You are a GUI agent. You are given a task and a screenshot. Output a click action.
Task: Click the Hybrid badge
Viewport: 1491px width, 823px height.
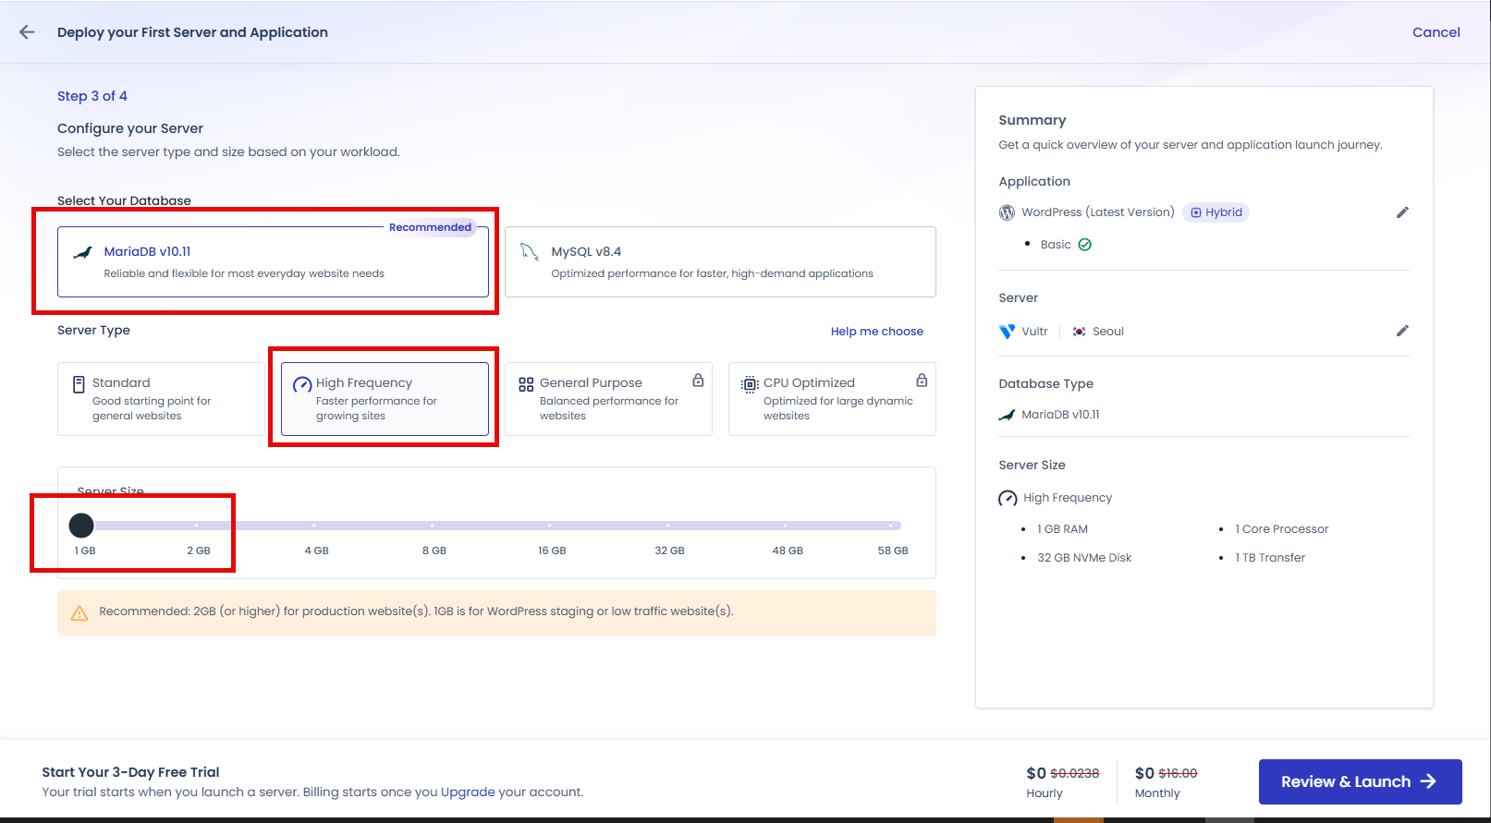[x=1216, y=212]
